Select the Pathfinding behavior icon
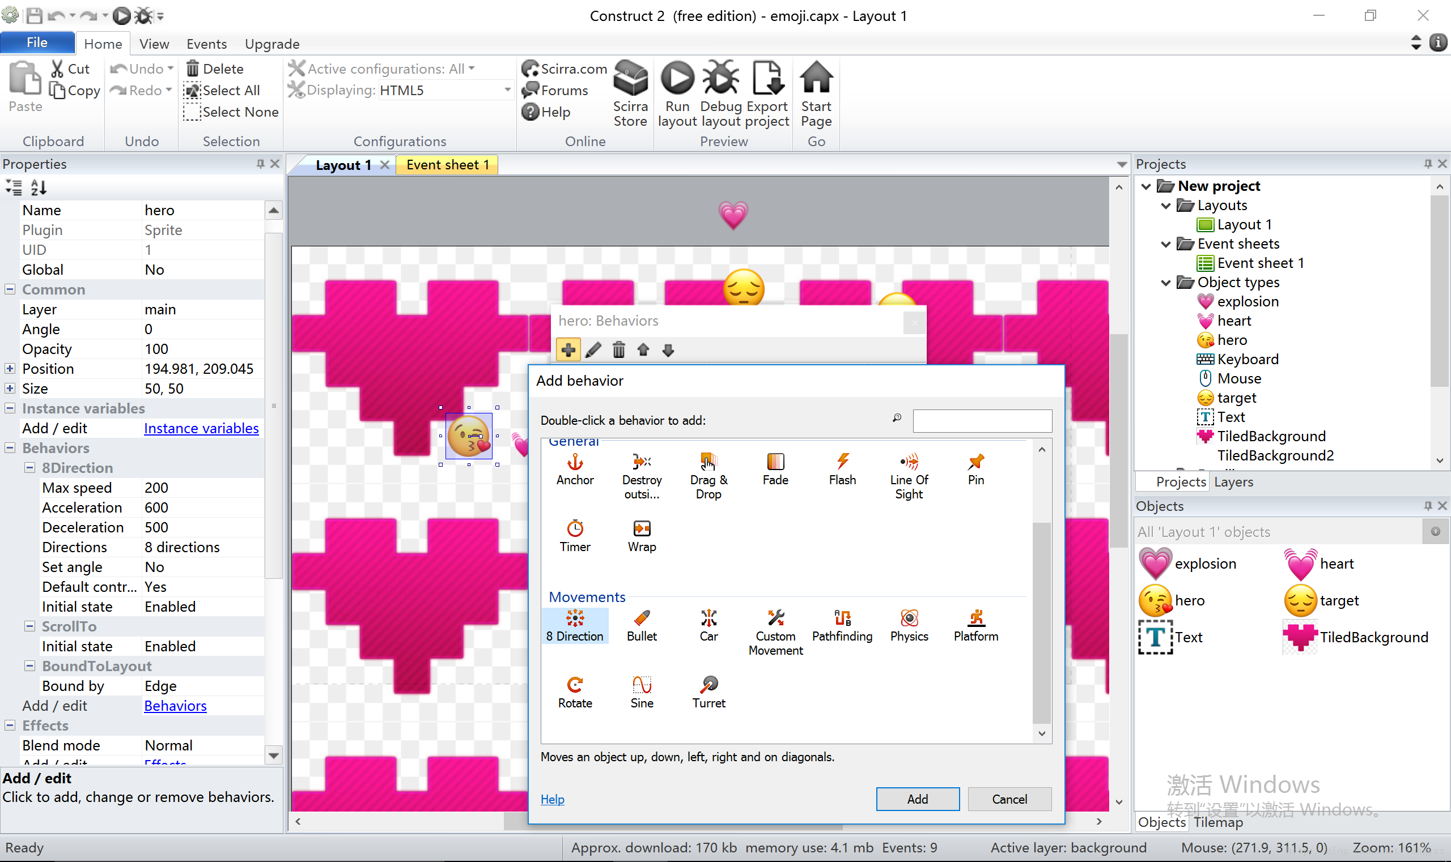Image resolution: width=1451 pixels, height=862 pixels. (842, 626)
